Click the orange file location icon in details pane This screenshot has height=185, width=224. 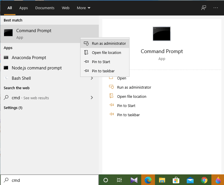coord(111,96)
